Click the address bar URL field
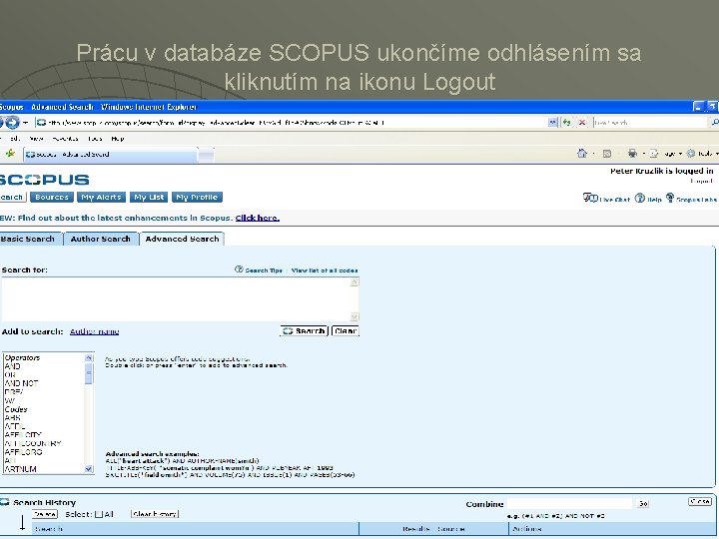This screenshot has width=719, height=539. click(293, 123)
